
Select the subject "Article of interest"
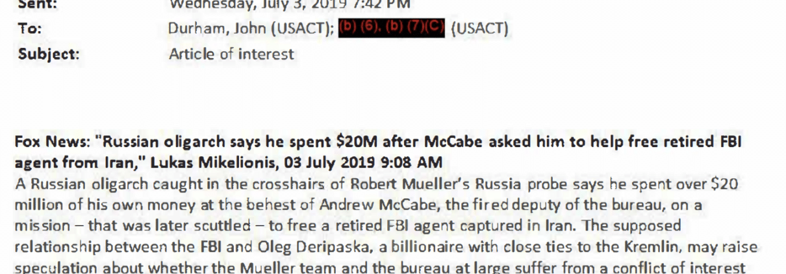[x=231, y=54]
